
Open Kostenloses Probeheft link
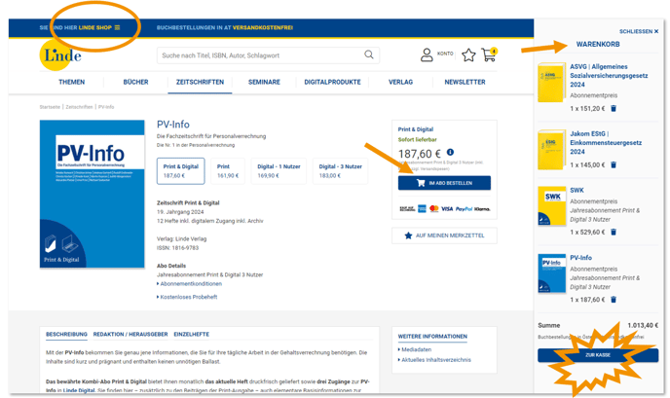click(187, 297)
